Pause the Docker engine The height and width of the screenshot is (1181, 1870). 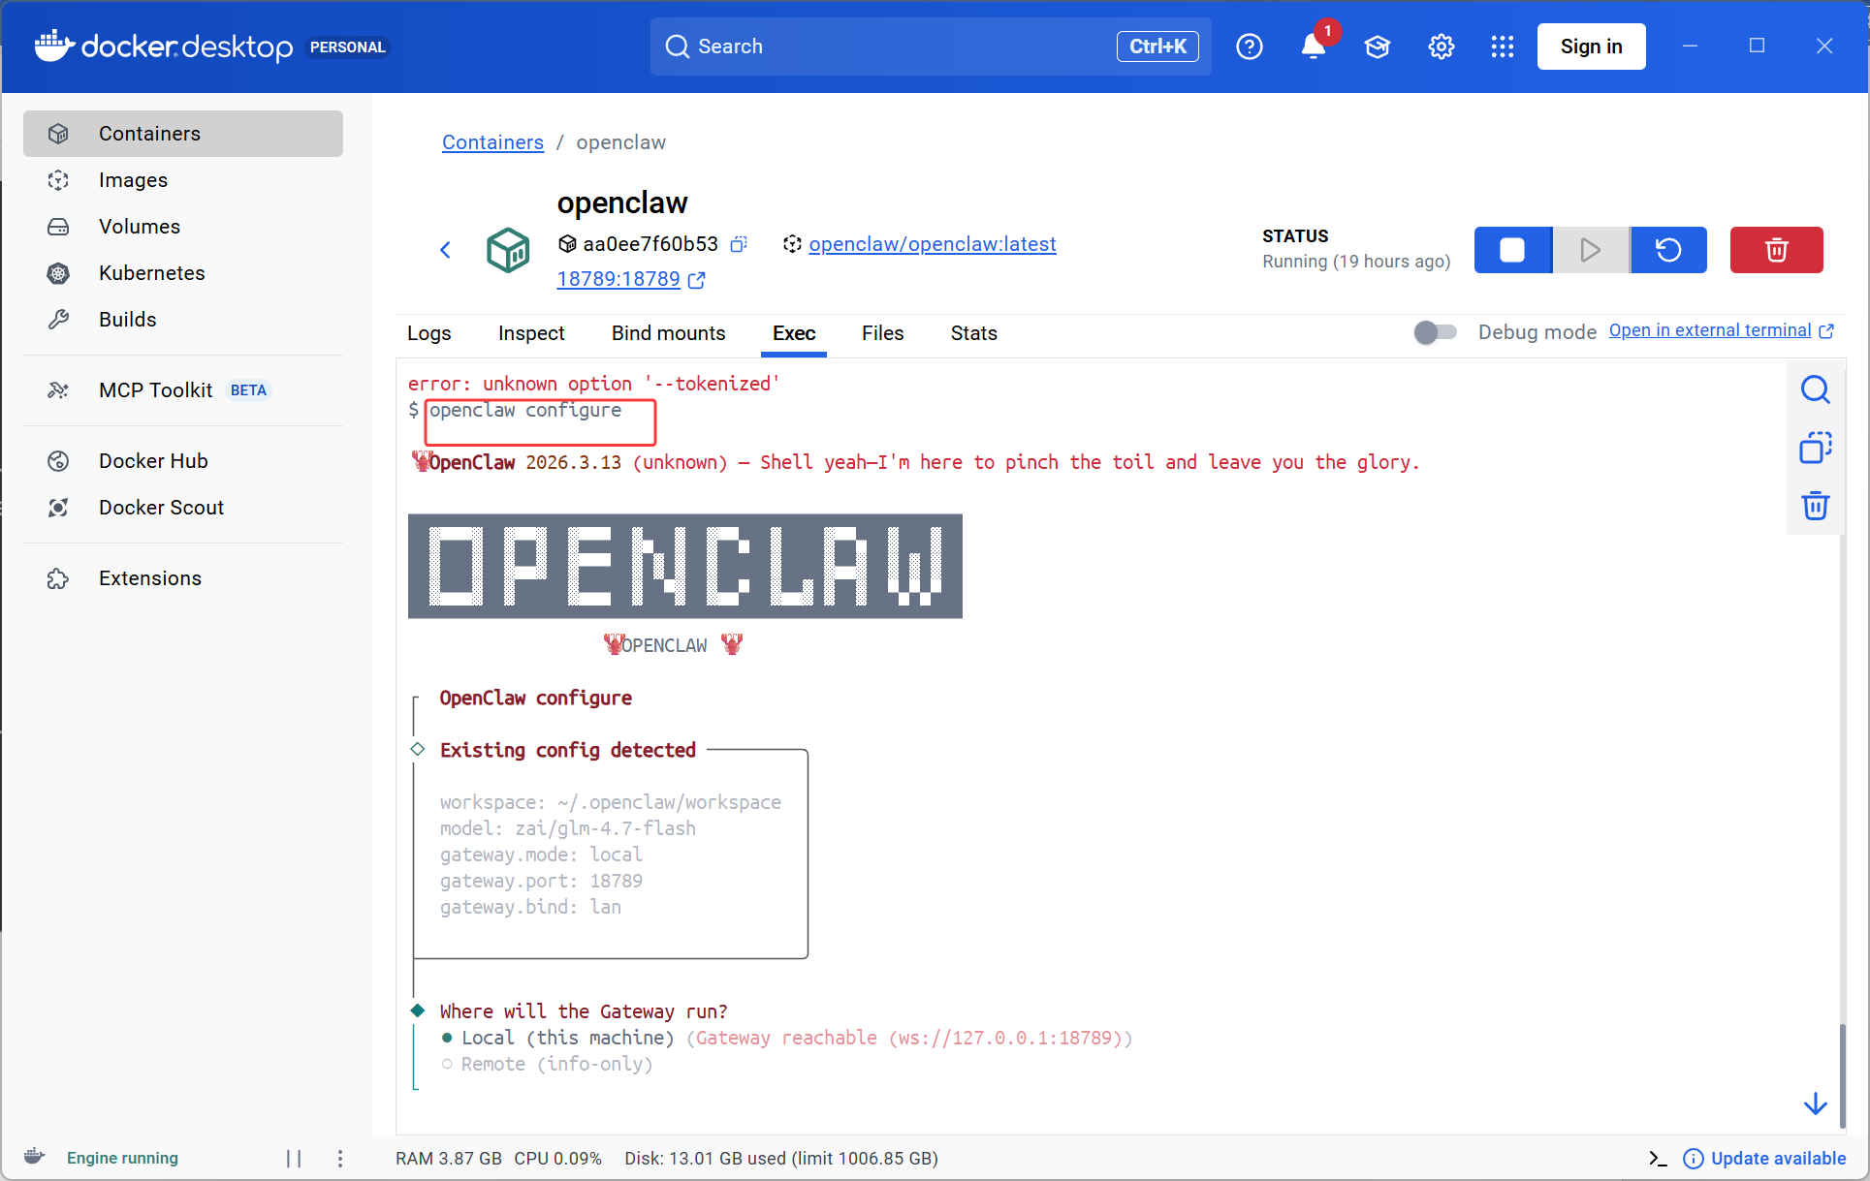[294, 1159]
